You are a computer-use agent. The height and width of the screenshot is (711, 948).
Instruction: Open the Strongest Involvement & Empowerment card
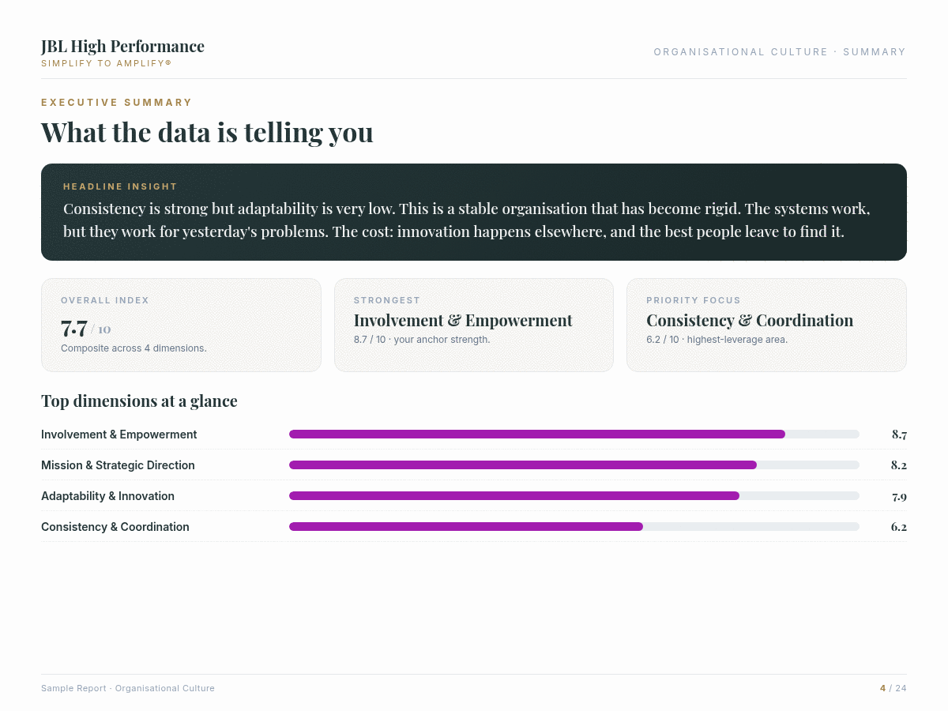(474, 325)
